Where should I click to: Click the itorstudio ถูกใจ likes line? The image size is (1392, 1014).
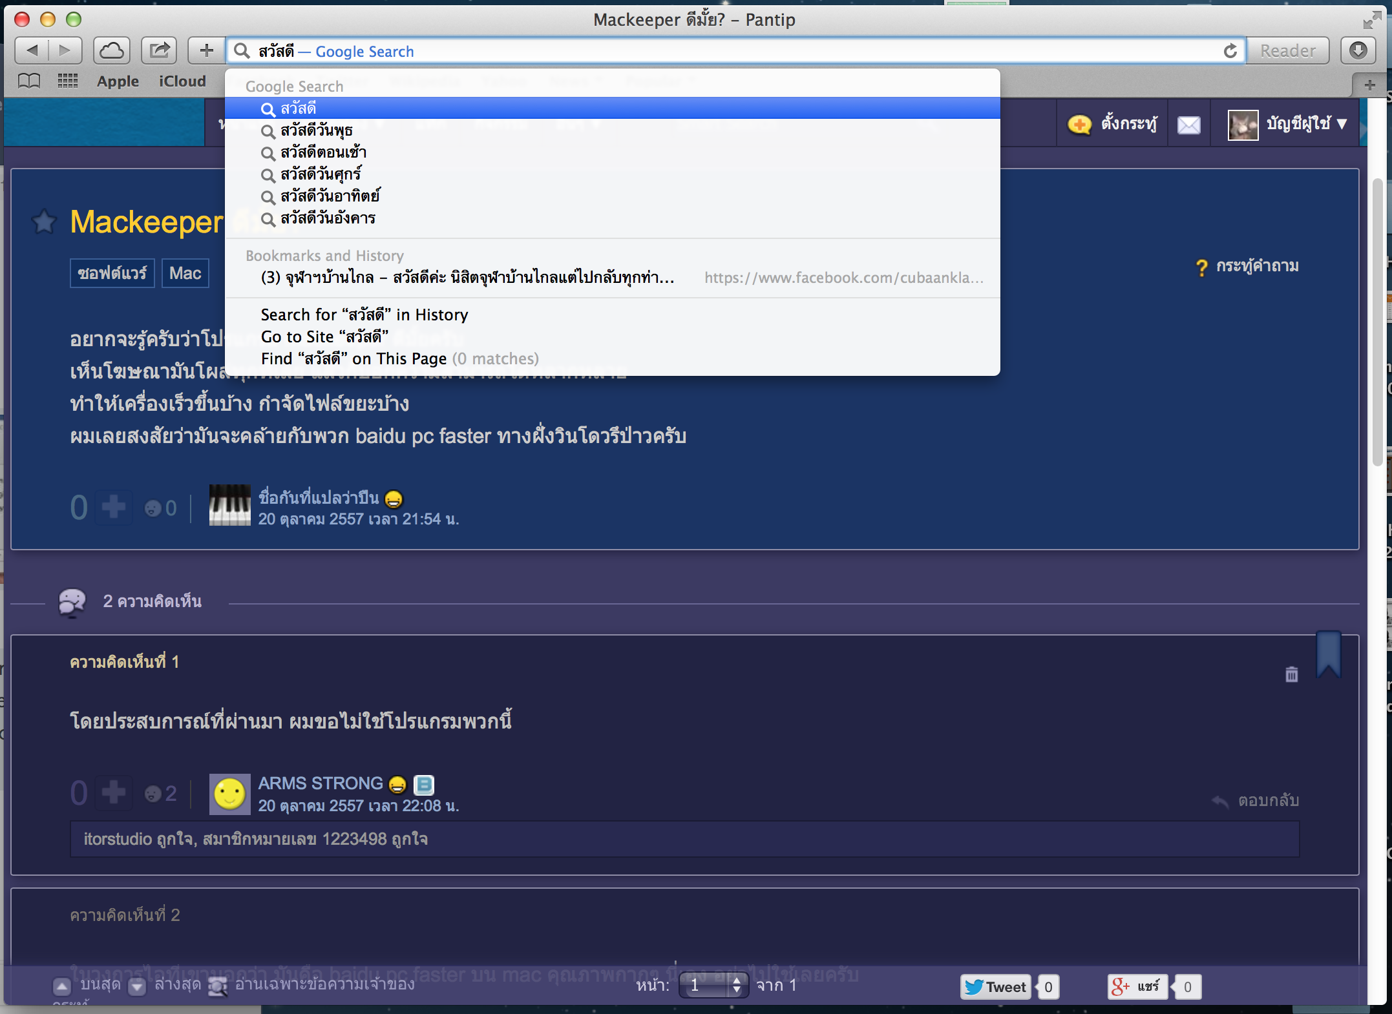[x=256, y=839]
